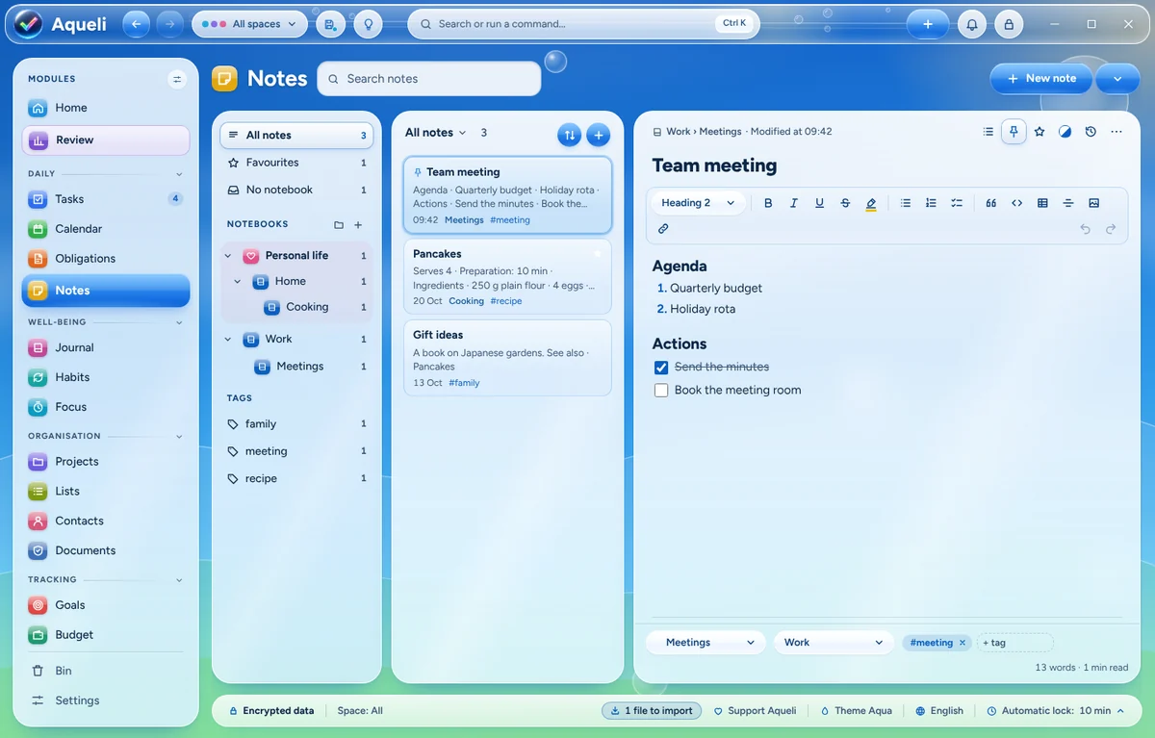The width and height of the screenshot is (1155, 738).
Task: Apply italic formatting to the note
Action: point(794,203)
